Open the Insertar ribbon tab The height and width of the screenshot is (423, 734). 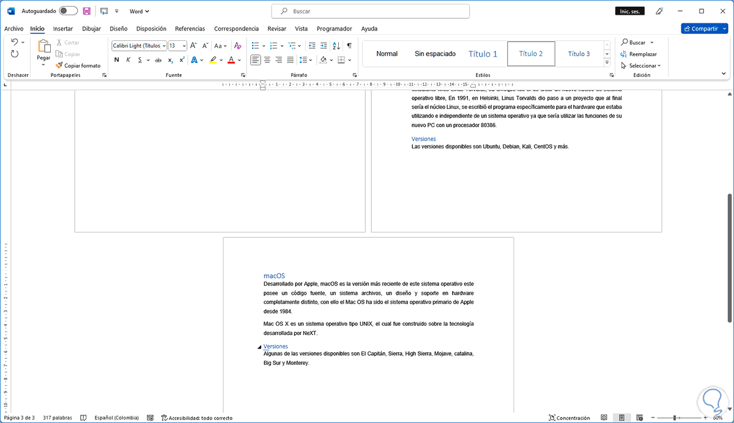[63, 29]
